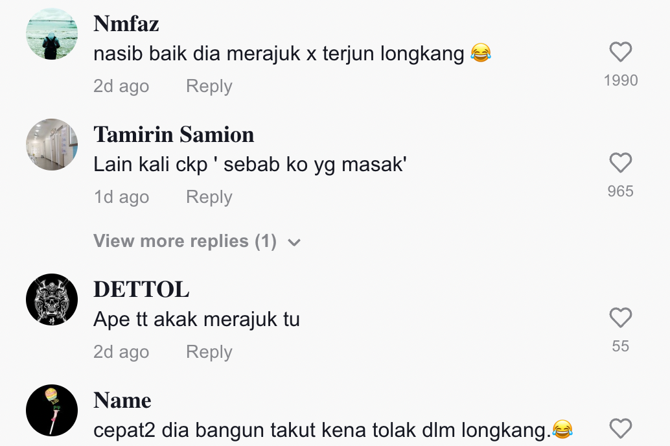Screen dimensions: 670x446
Task: Open Tamirin Samion username link
Action: coord(174,135)
